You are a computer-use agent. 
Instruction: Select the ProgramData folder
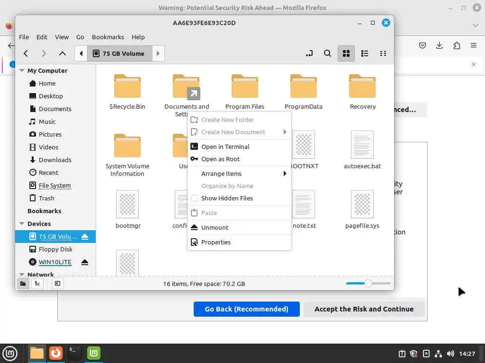tap(304, 92)
